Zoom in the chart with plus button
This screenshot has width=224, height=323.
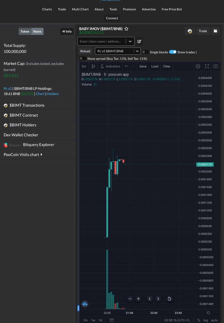point(138,299)
